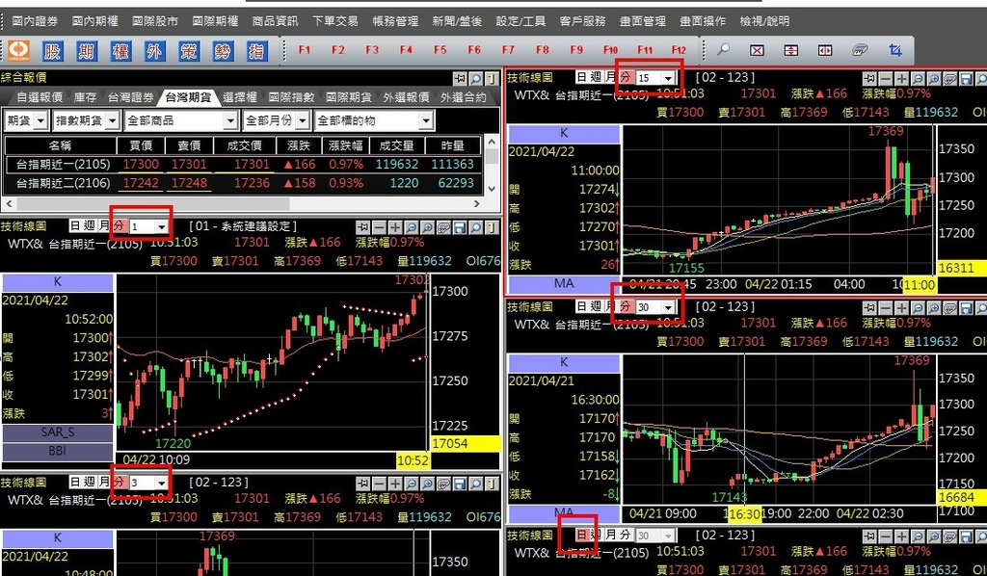Viewport: 987px width, 576px height.
Task: Click the MA indicator button on 15-minute chart
Action: [x=564, y=283]
